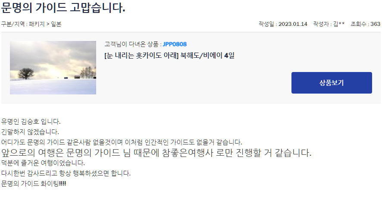Click the 패키지 category text in breadcrumb

coord(37,24)
